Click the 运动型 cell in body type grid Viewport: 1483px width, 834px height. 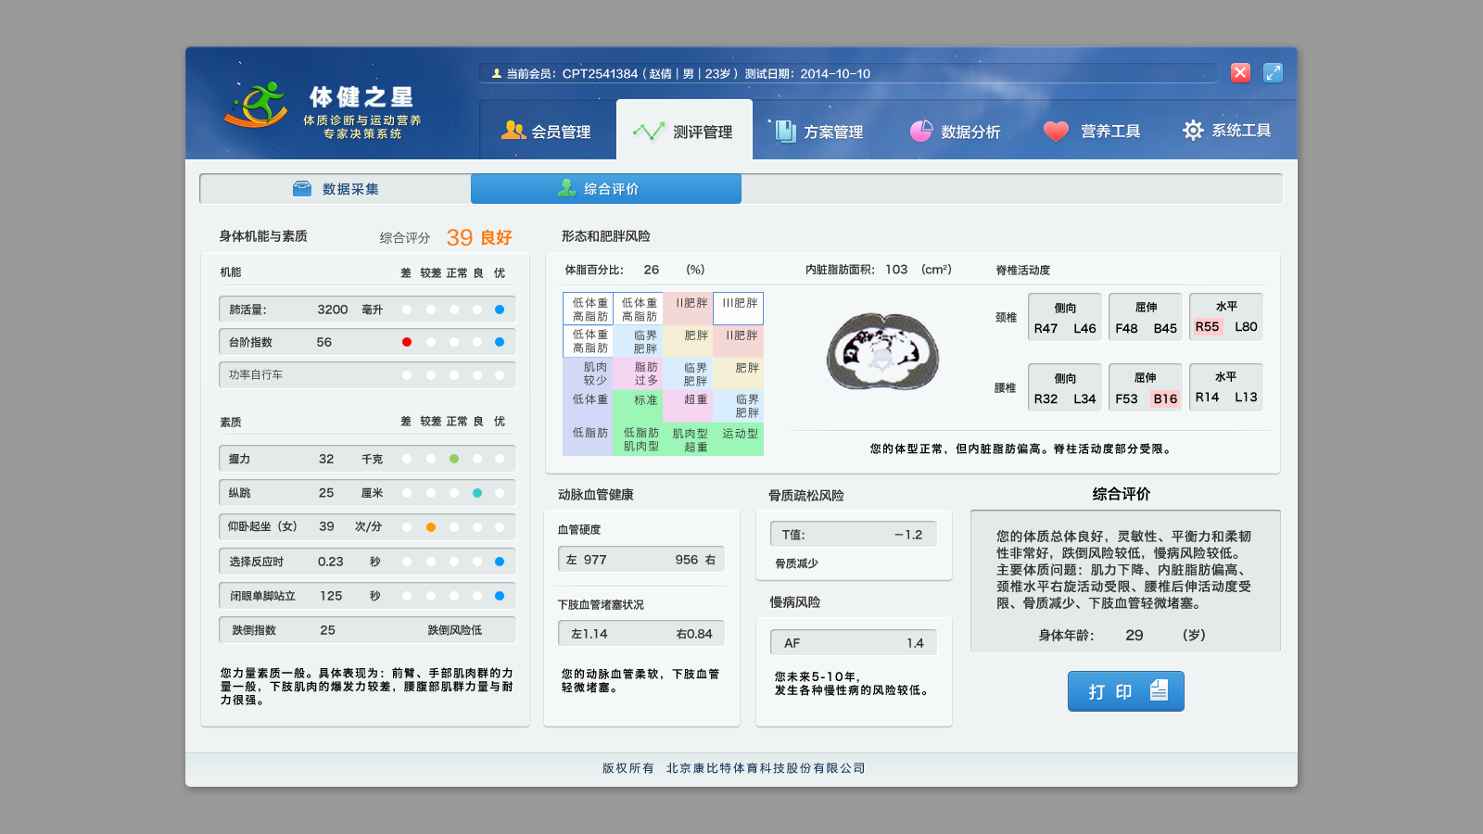[739, 439]
